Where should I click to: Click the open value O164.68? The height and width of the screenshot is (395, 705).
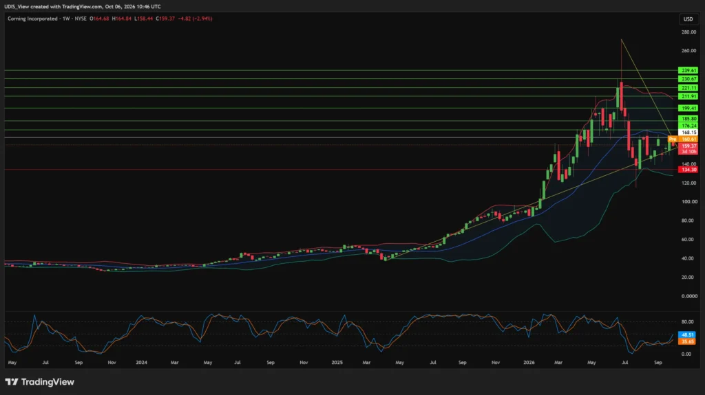pyautogui.click(x=99, y=19)
